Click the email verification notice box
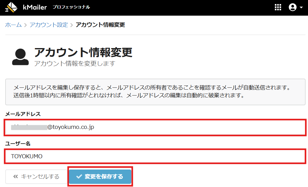Image resolution: width=308 pixels, height=187 pixels. click(155, 92)
